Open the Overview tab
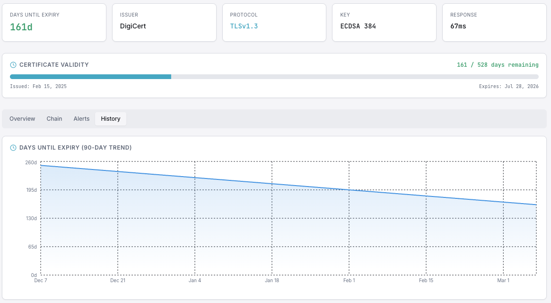The width and height of the screenshot is (551, 303). [22, 119]
